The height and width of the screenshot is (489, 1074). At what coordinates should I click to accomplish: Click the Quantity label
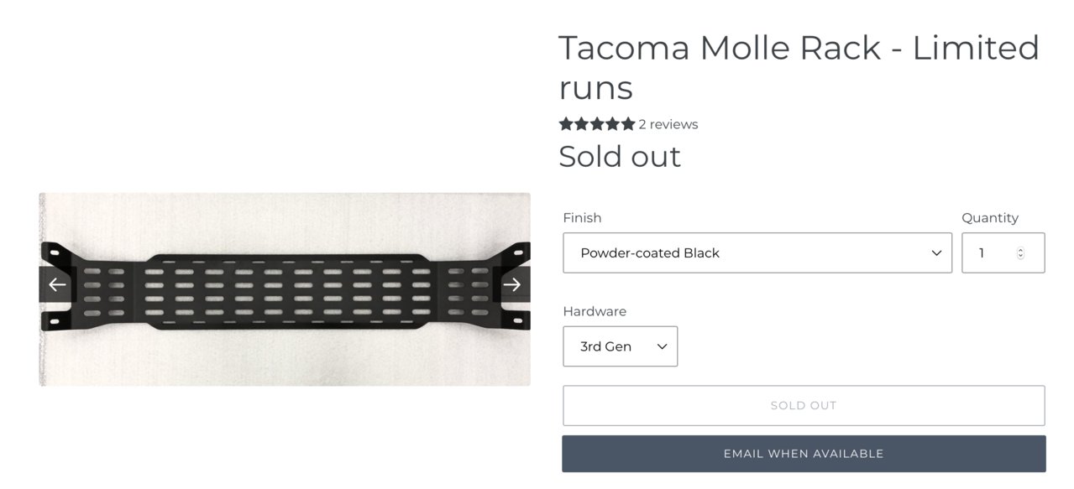click(990, 218)
